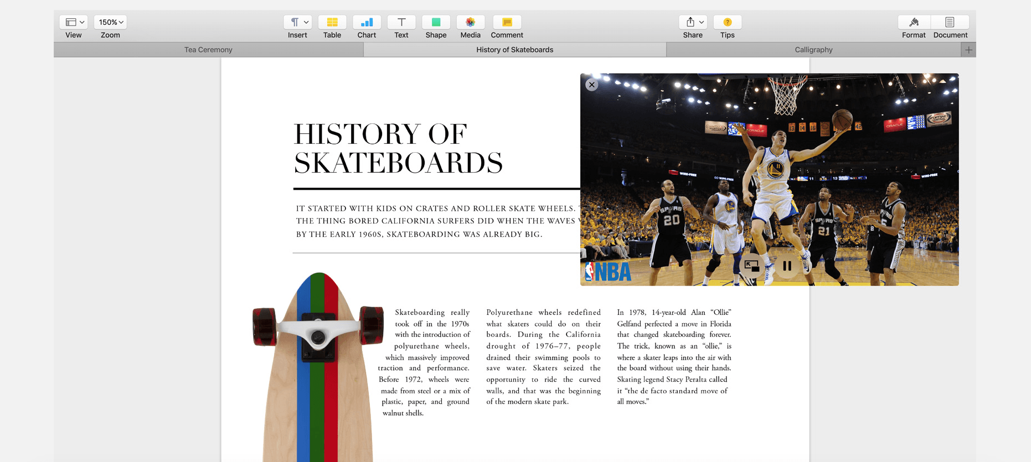Insert a Text box
This screenshot has width=1031, height=462.
401,23
